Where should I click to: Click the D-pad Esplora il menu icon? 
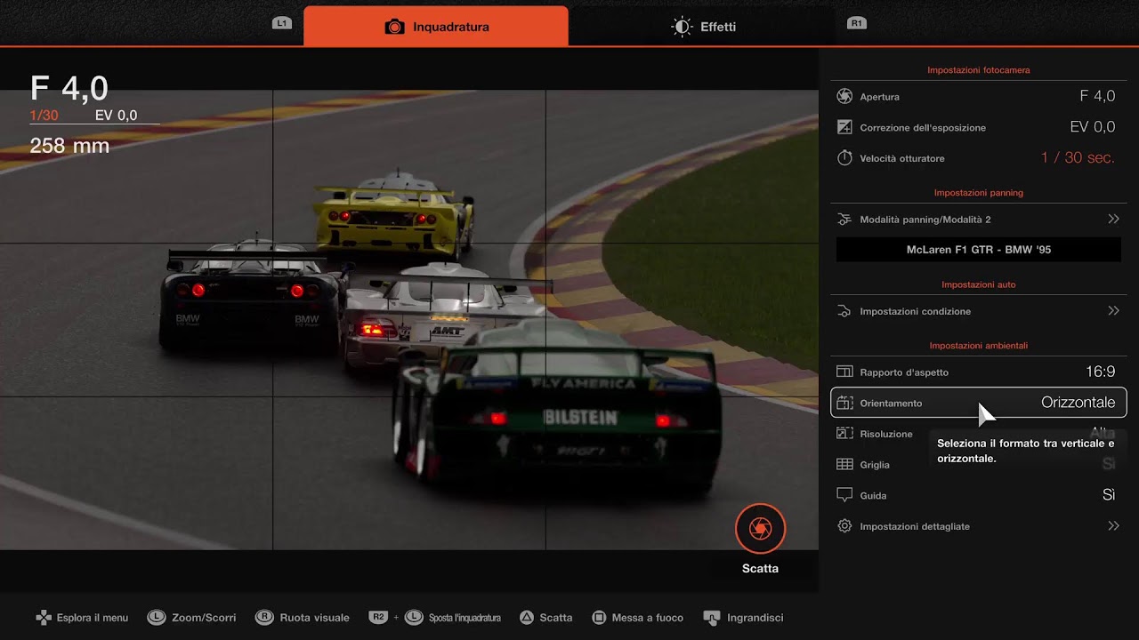point(43,617)
